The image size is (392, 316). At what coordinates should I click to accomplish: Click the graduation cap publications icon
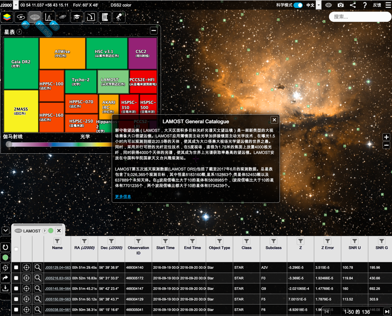coord(77,17)
